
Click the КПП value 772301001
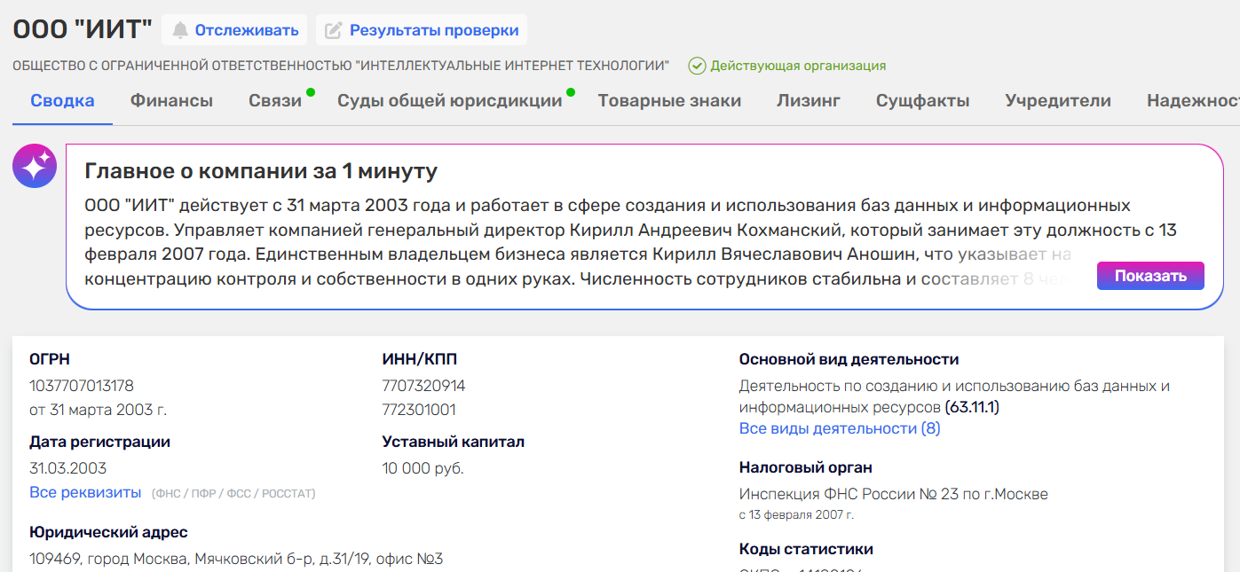coord(419,410)
